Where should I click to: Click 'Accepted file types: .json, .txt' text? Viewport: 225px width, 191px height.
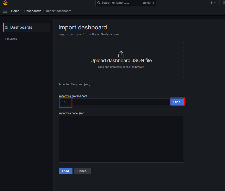77,84
